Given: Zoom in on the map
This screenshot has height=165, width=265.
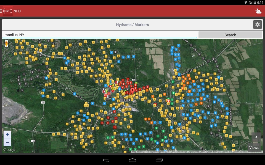Looking at the screenshot, I should 7,134.
